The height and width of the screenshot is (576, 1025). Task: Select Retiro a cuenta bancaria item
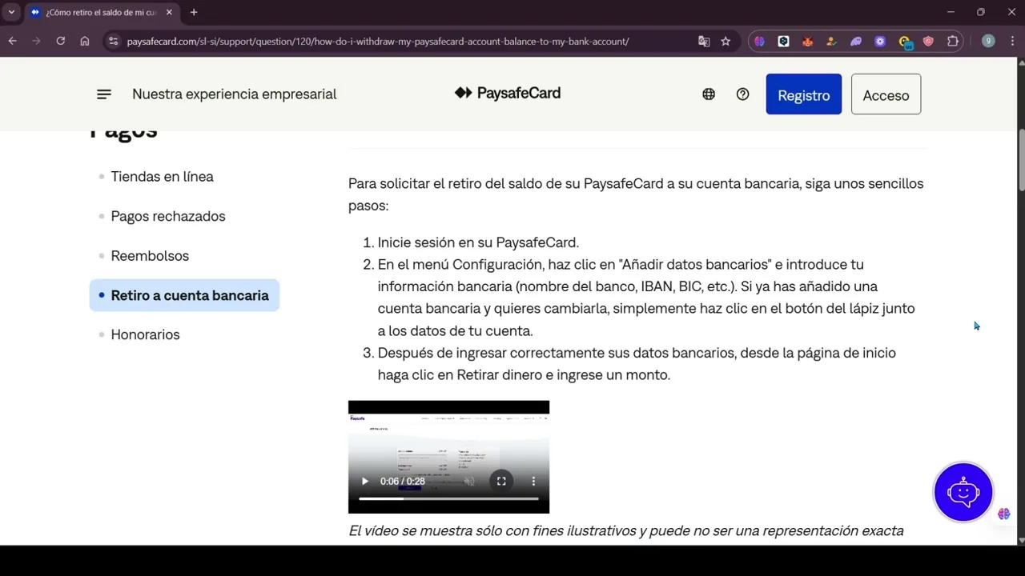point(184,295)
